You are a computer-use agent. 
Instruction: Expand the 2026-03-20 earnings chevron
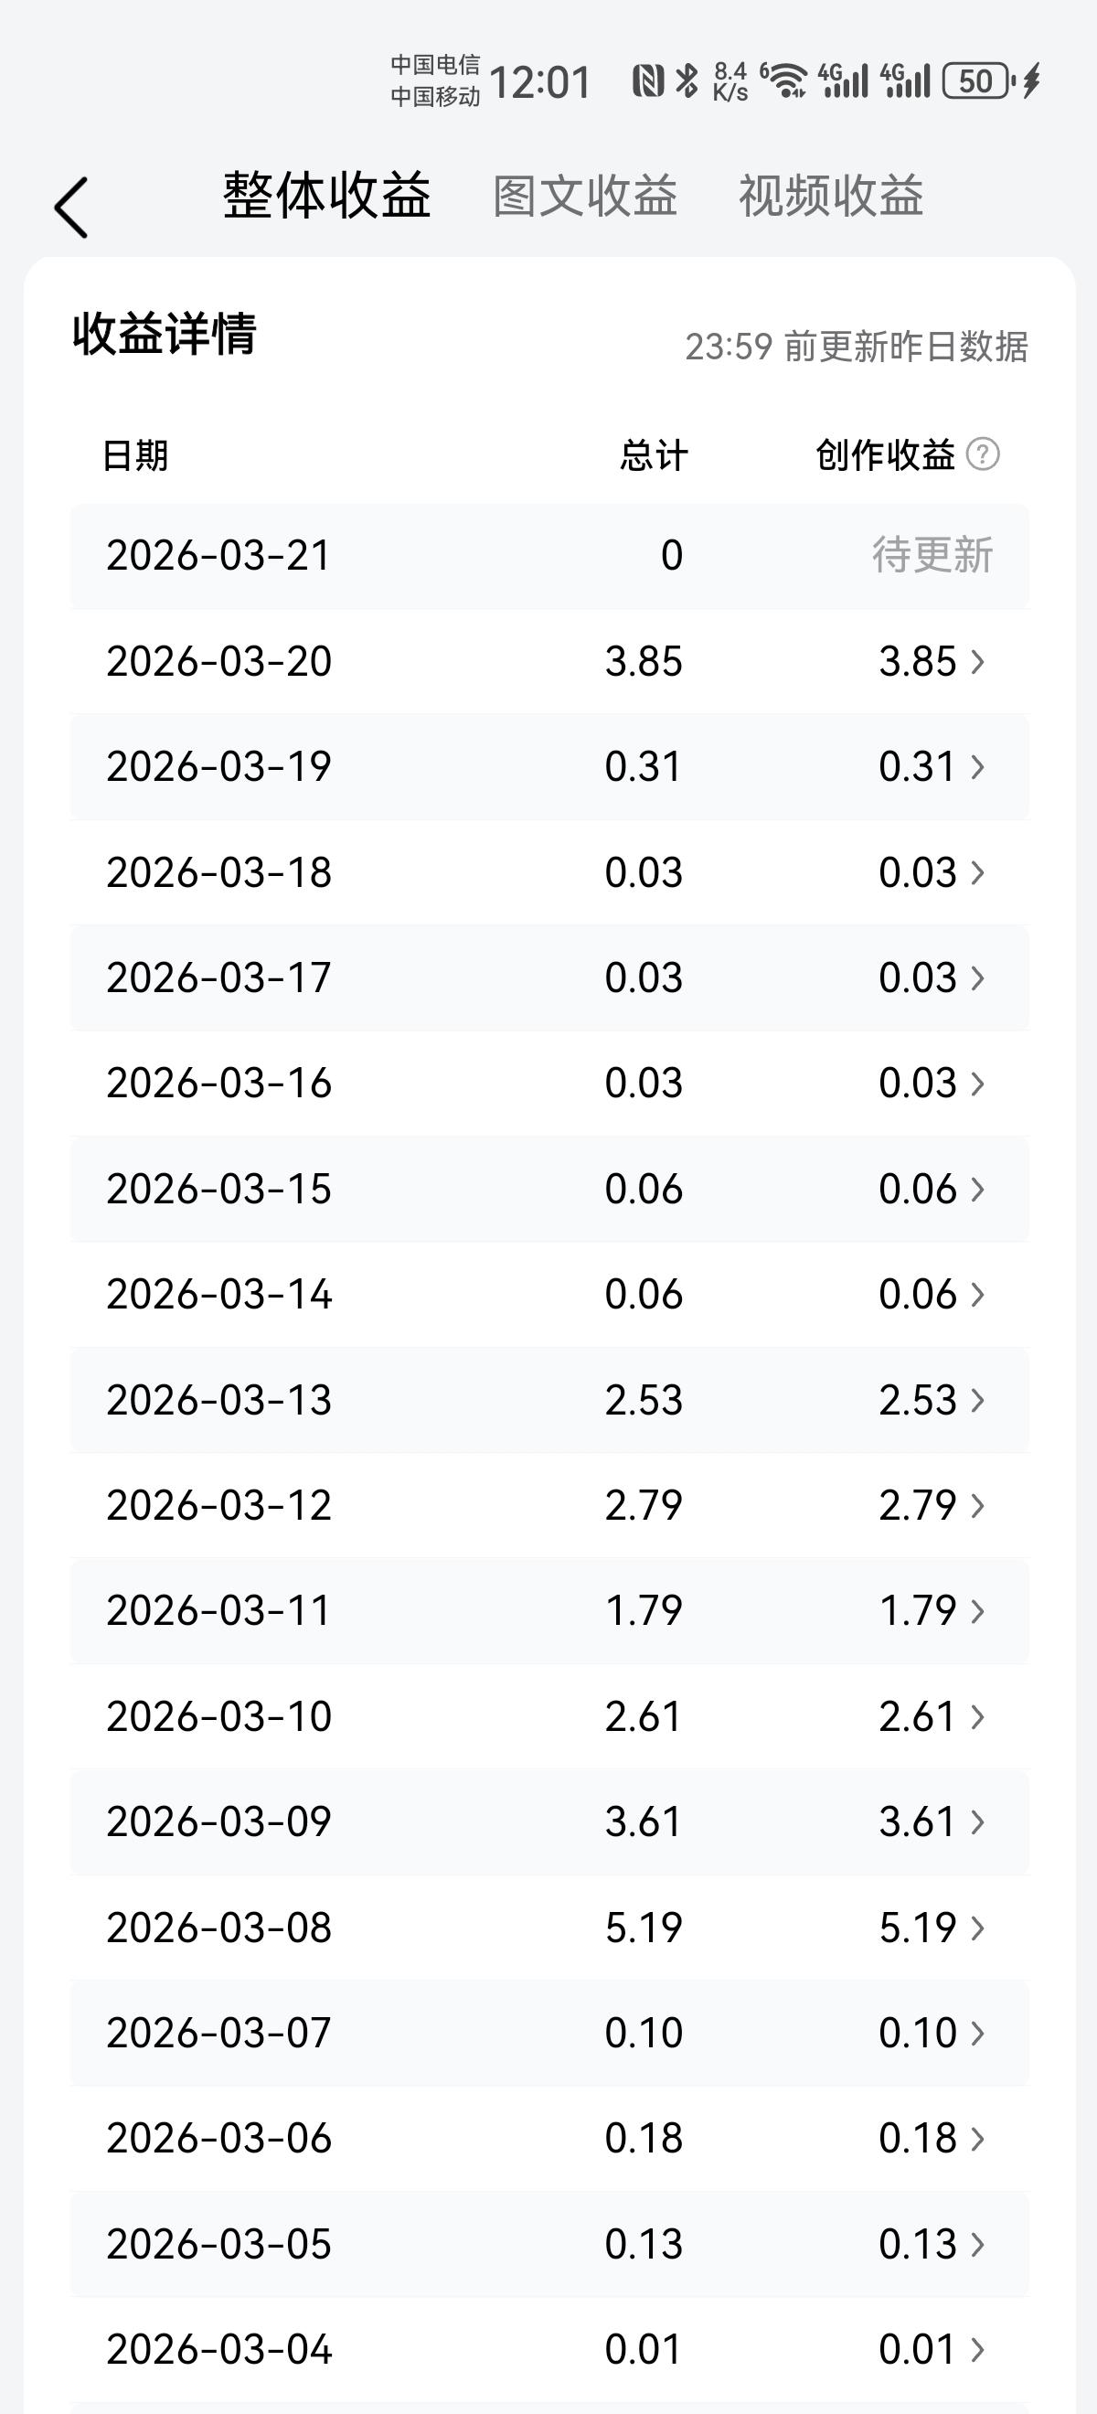click(x=978, y=662)
